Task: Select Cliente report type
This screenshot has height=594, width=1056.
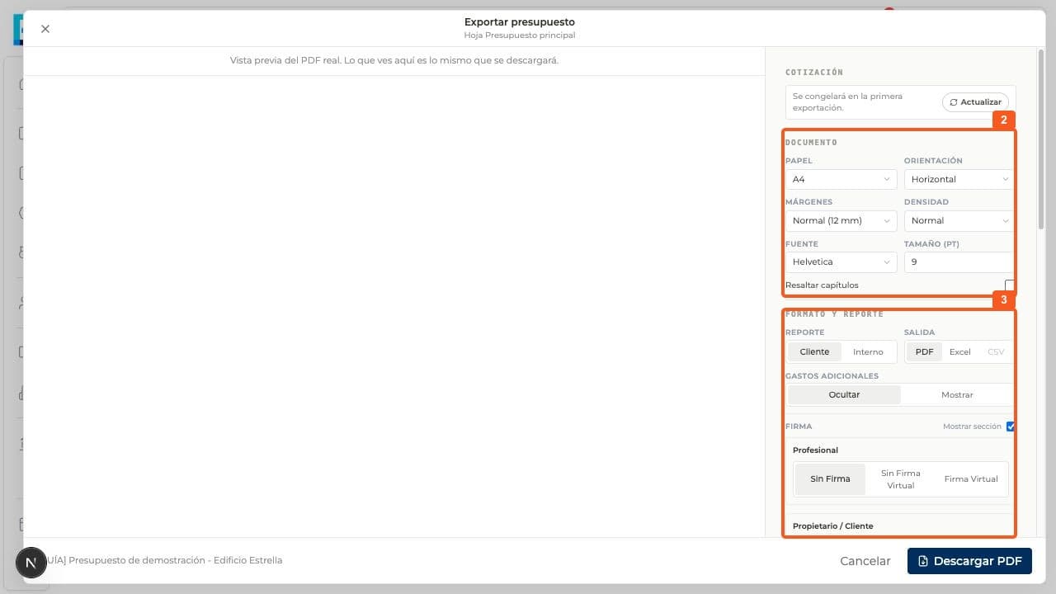Action: pyautogui.click(x=814, y=351)
